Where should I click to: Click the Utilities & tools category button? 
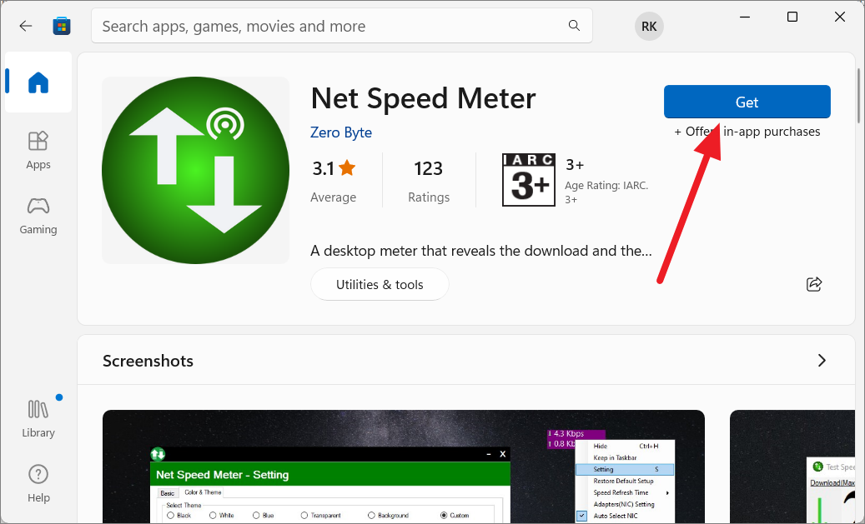pyautogui.click(x=380, y=284)
